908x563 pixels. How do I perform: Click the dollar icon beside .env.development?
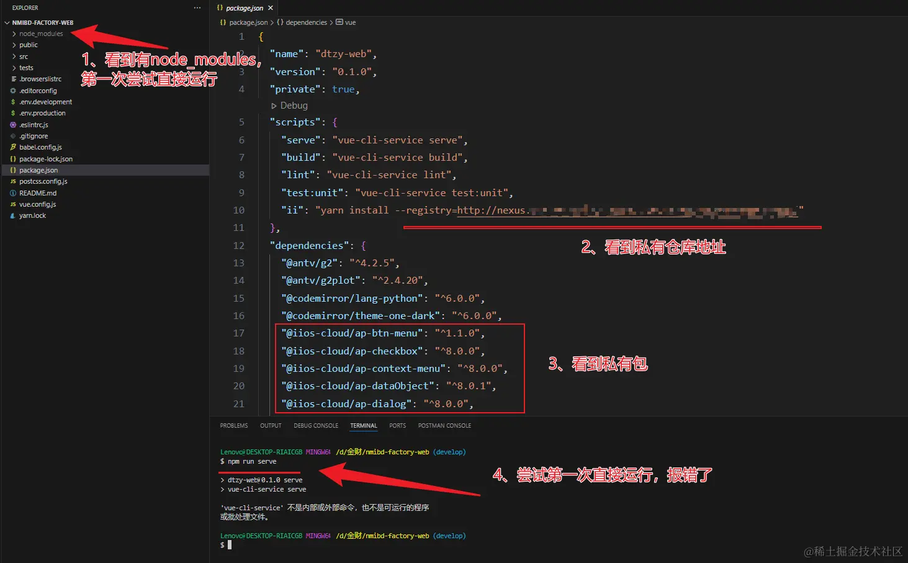[13, 102]
